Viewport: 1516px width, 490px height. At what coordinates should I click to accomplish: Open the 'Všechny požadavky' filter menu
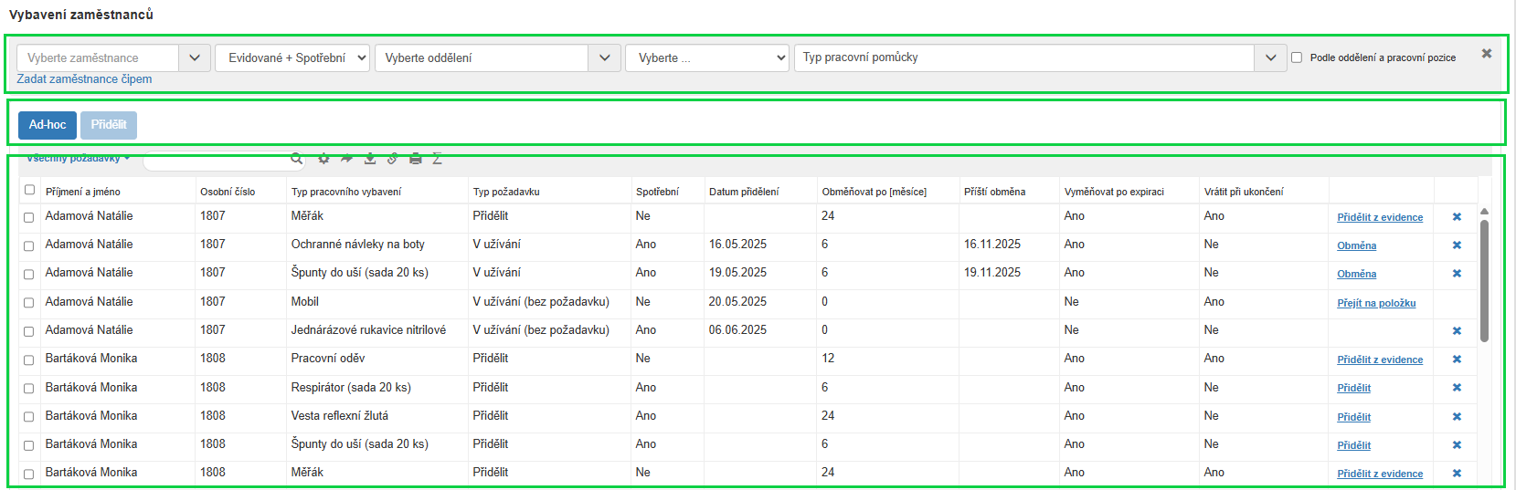point(79,159)
